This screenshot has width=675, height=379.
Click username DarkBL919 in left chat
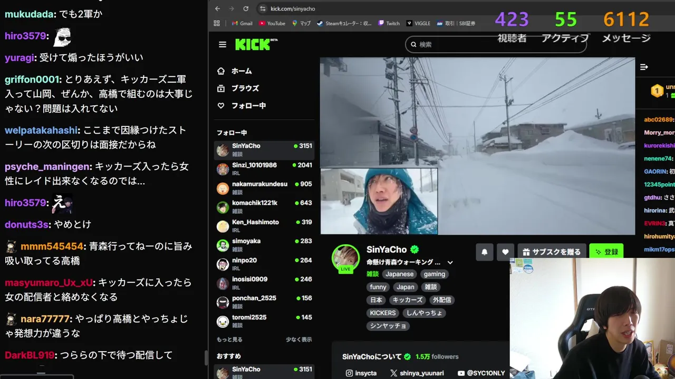(x=30, y=355)
